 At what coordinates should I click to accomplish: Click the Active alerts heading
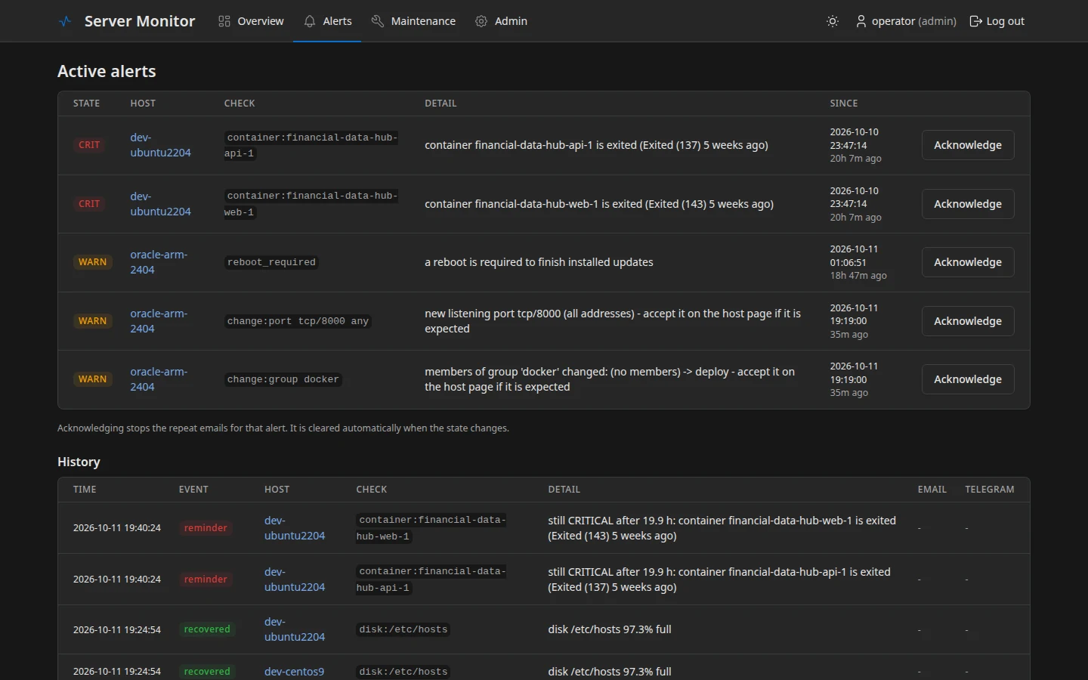(x=107, y=71)
